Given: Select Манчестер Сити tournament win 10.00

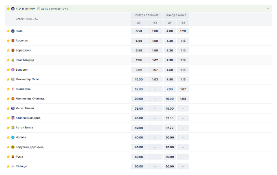Looking at the screenshot, I should pos(138,80).
